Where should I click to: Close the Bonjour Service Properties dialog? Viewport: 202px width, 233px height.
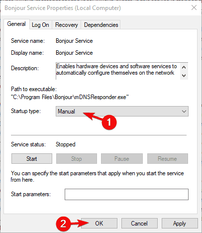[x=194, y=7]
